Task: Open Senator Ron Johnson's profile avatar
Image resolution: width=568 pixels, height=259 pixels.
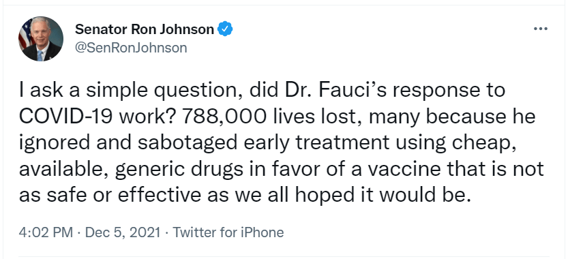Action: click(x=41, y=39)
